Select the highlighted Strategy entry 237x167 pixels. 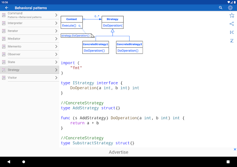point(30,70)
